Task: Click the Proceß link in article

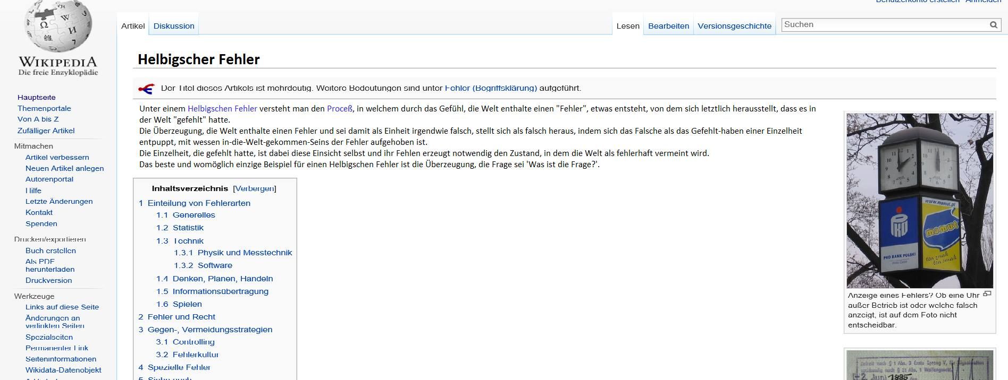Action: pos(339,109)
